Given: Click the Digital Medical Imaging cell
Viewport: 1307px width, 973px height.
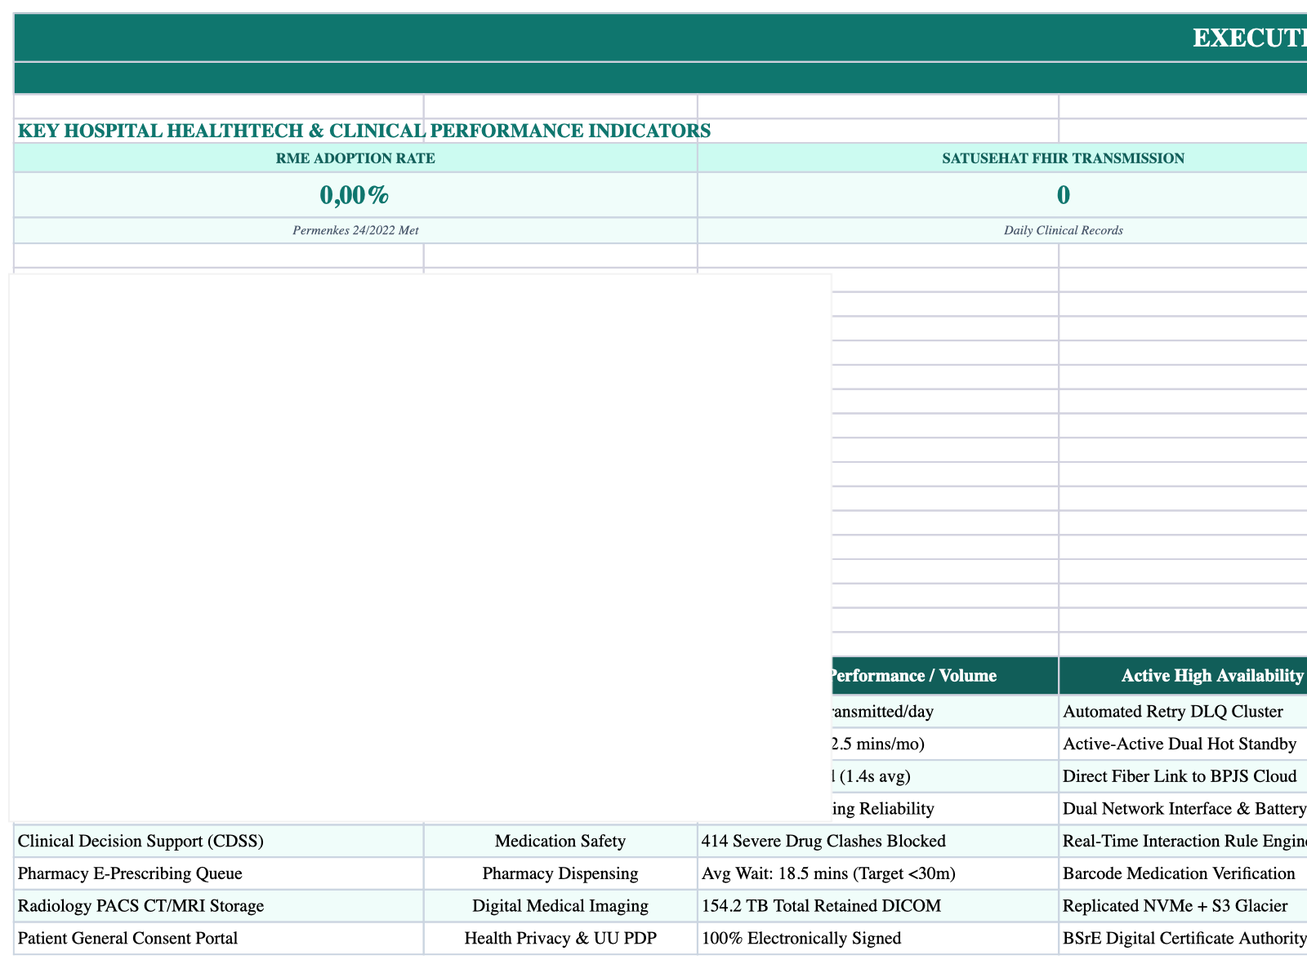Looking at the screenshot, I should point(560,906).
